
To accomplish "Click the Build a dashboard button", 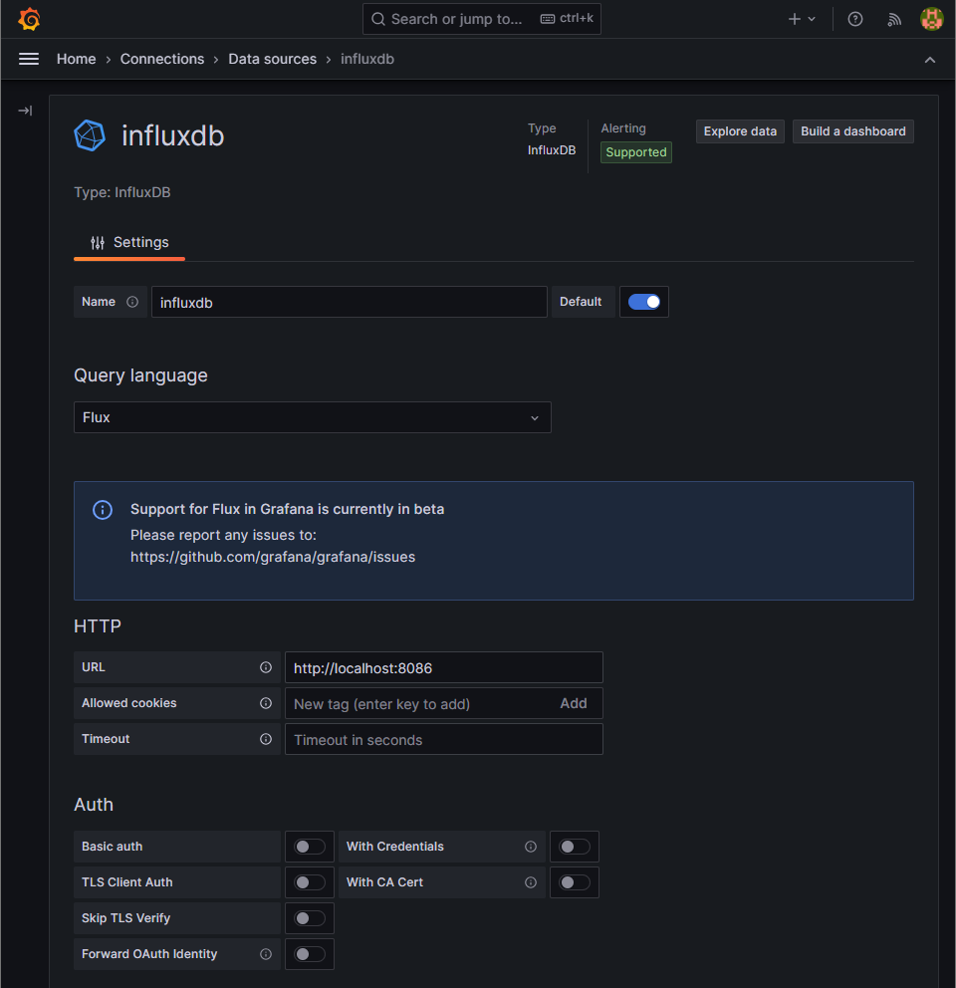I will (x=852, y=131).
